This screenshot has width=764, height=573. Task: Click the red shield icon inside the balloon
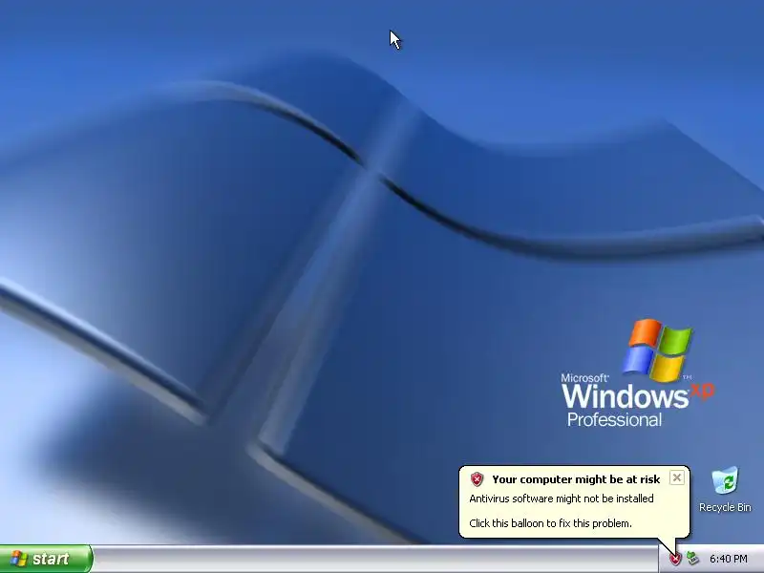point(477,479)
